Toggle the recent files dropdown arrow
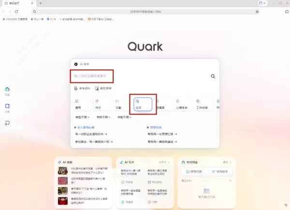 (x=230, y=181)
